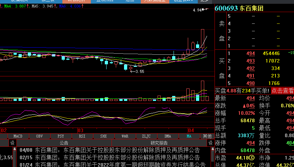Click the announcement list scroll-up arrow on the left
The height and width of the screenshot is (167, 294).
pyautogui.click(x=15, y=149)
